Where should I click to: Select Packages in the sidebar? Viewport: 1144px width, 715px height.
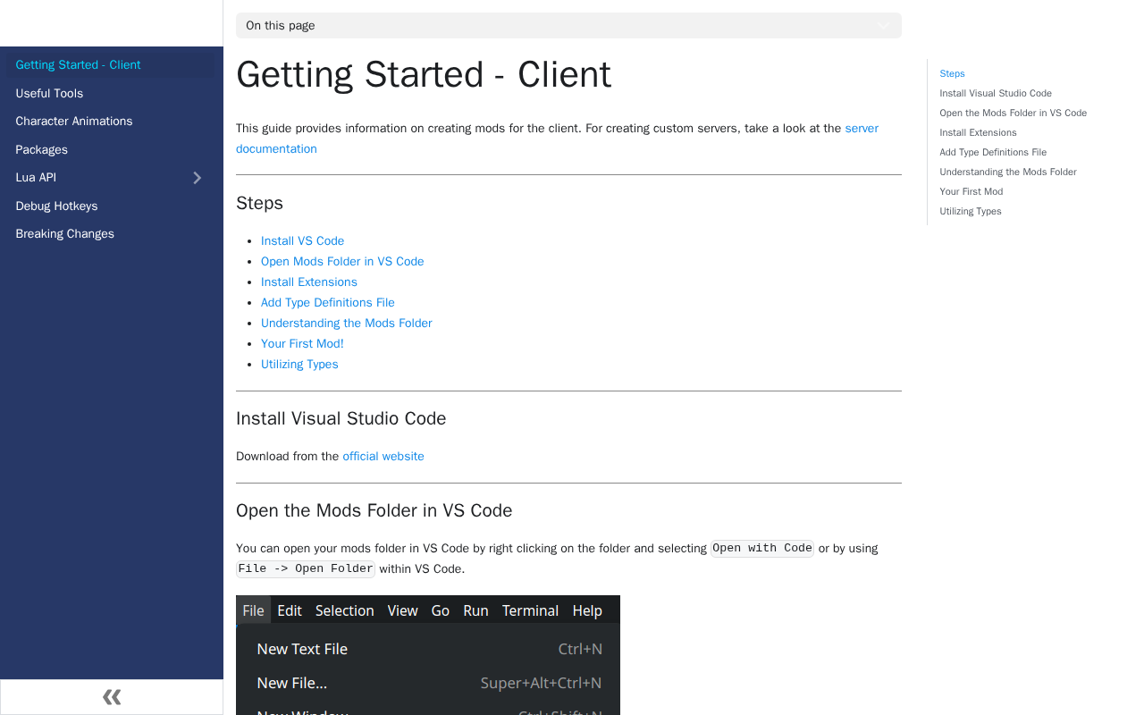[42, 149]
